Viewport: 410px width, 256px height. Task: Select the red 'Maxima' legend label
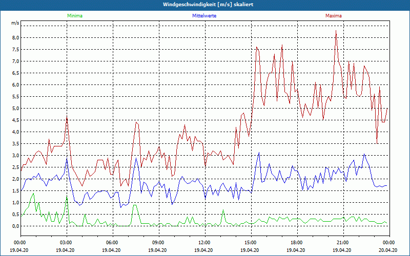click(334, 16)
